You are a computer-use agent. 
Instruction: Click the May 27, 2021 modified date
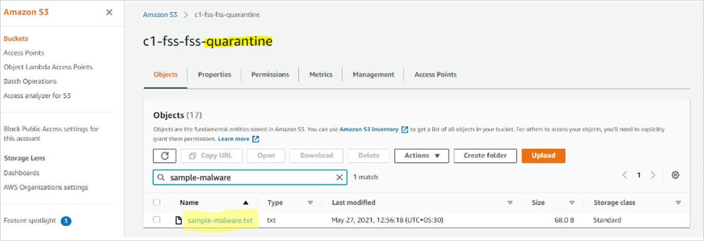click(x=388, y=220)
